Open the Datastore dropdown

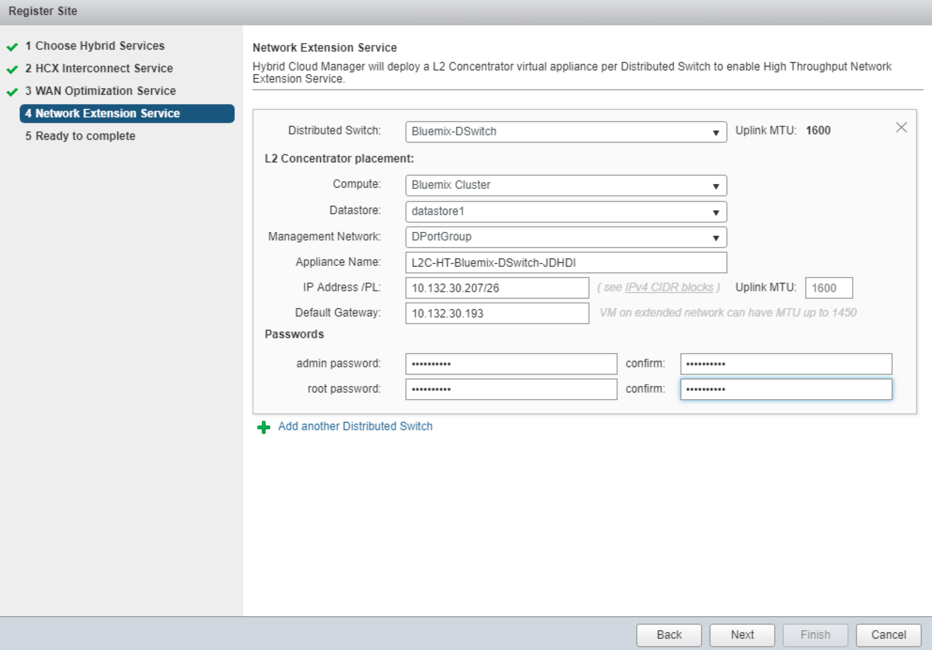(716, 212)
